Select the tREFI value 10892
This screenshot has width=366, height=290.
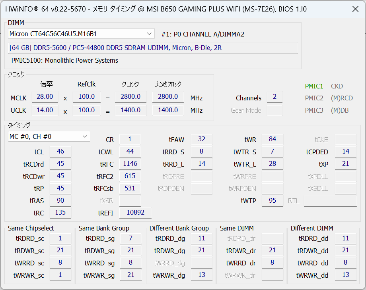coord(135,213)
